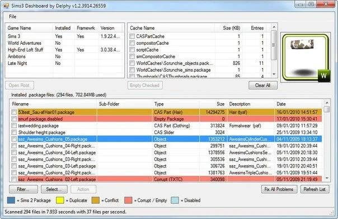Open the Filter... button

coord(24,189)
